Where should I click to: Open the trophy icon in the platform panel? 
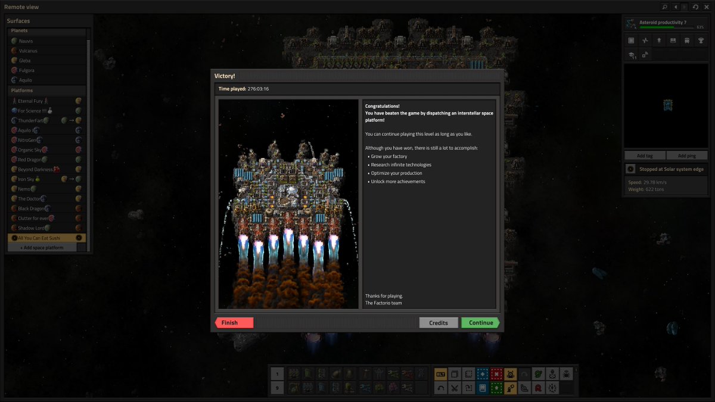pyautogui.click(x=702, y=40)
